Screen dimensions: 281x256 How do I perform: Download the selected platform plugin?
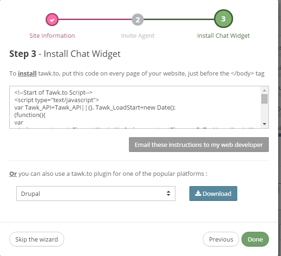click(213, 194)
